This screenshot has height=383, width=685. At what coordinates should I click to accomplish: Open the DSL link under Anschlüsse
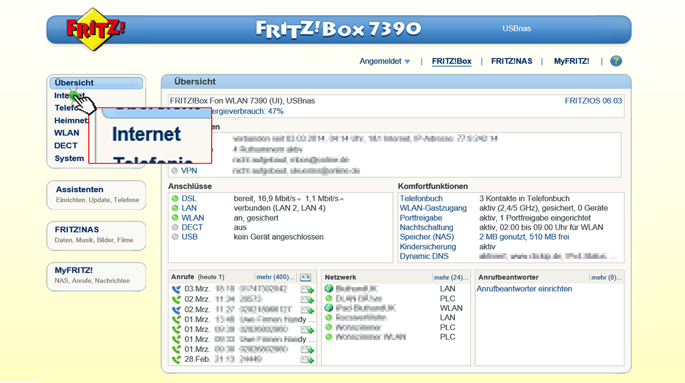pyautogui.click(x=189, y=199)
